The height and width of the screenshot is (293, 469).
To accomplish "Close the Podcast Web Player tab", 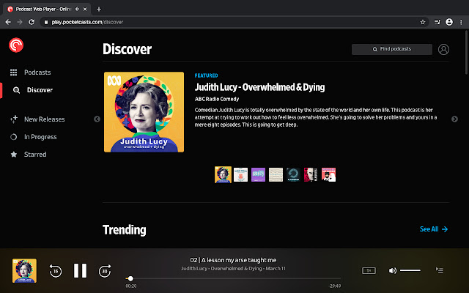I will (85, 10).
